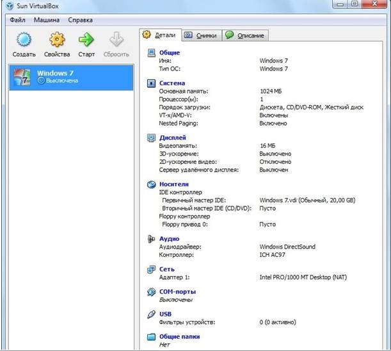Click the 16 МБ video memory value
The width and height of the screenshot is (391, 351).
tap(268, 146)
